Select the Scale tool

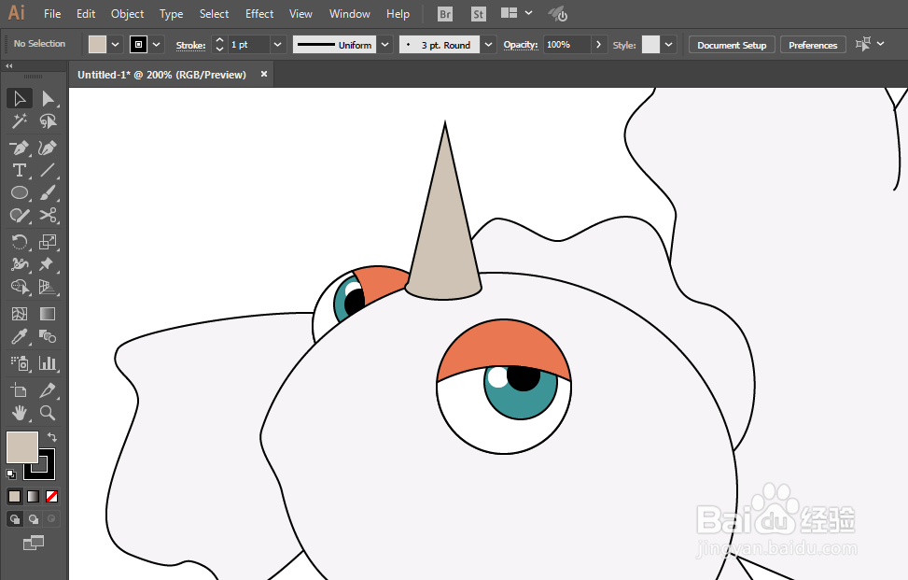tap(48, 242)
